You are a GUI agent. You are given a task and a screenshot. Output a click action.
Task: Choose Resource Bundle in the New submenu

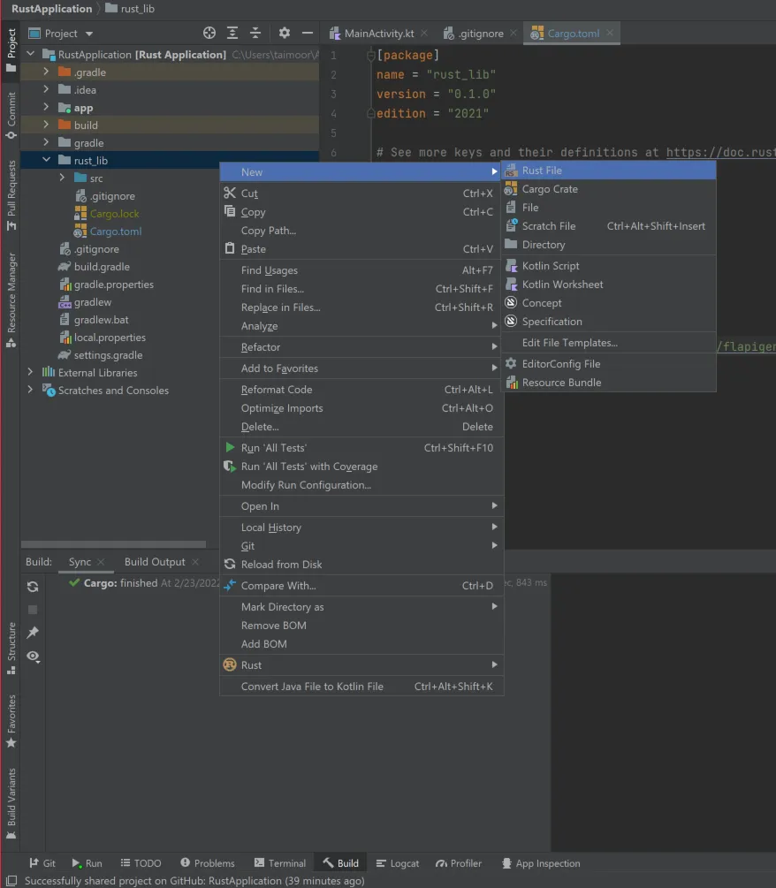pyautogui.click(x=609, y=383)
